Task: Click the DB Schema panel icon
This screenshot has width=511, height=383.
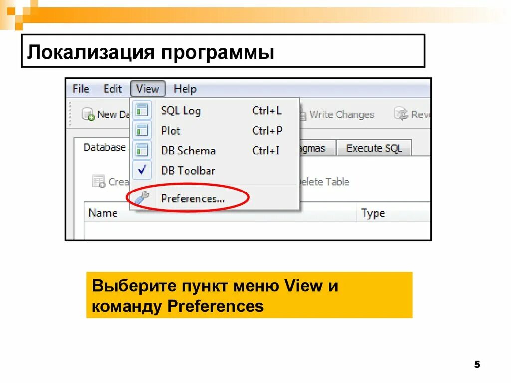Action: click(142, 150)
